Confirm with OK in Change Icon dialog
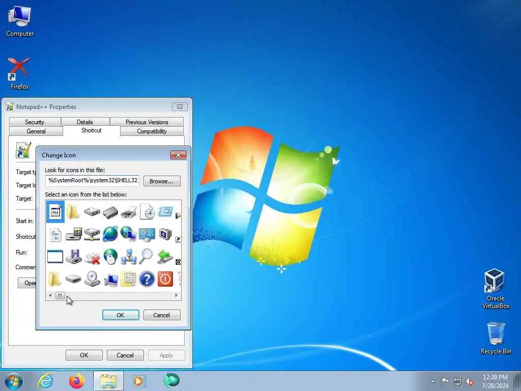This screenshot has height=391, width=521. pyautogui.click(x=121, y=315)
